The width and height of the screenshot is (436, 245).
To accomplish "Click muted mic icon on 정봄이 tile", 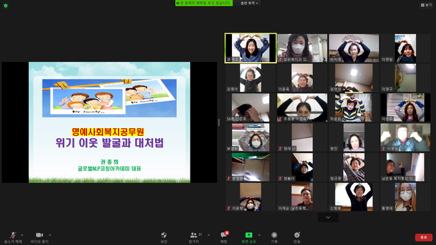I will 280,178.
